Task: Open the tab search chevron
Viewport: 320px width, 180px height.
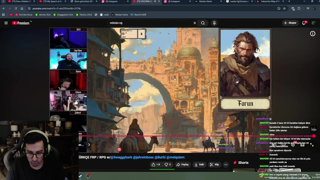Action: click(3, 1)
